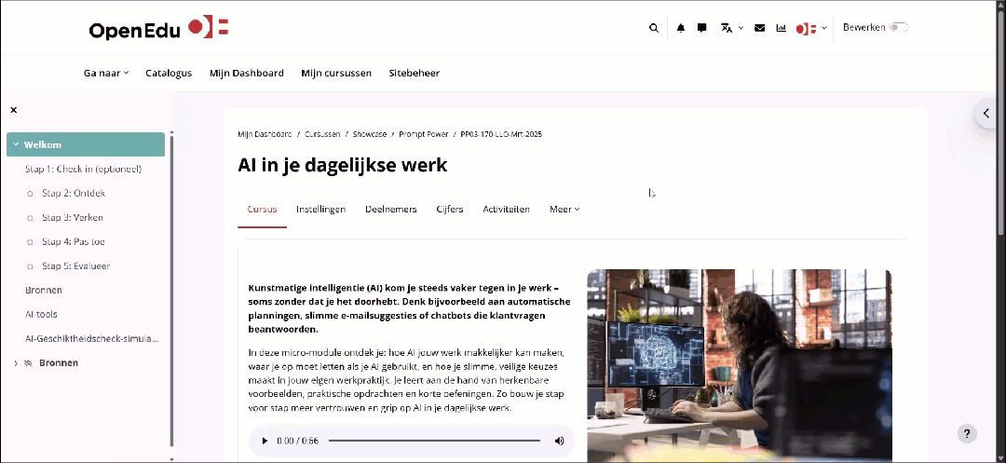1006x463 pixels.
Task: Close the course index sidebar
Action: pos(14,110)
